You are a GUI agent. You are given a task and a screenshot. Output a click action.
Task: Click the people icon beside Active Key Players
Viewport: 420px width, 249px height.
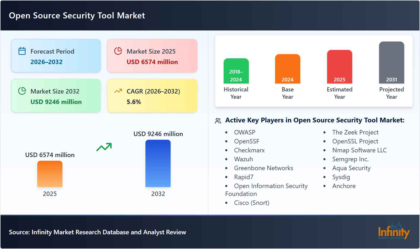218,121
